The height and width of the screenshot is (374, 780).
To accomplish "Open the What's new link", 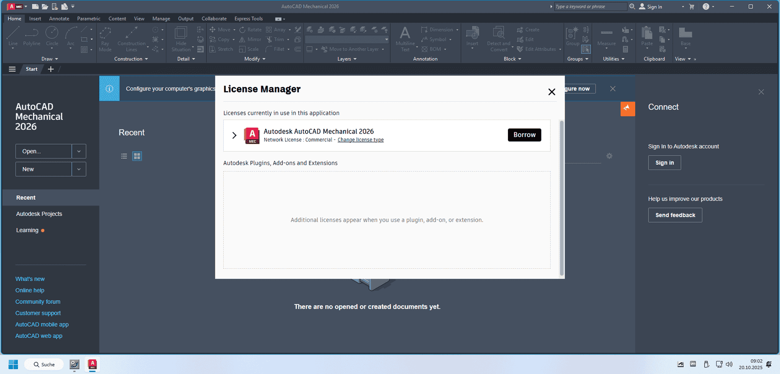I will (30, 279).
